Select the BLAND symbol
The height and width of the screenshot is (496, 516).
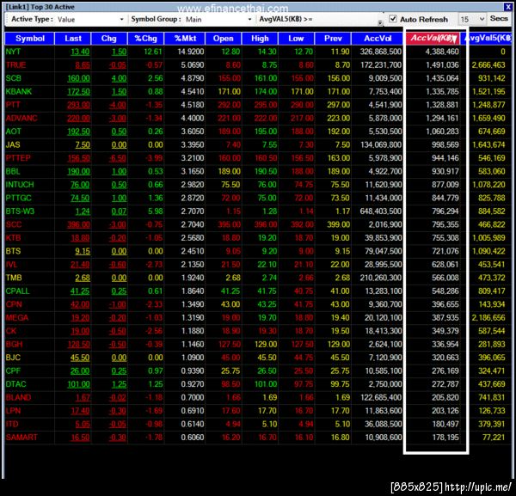pyautogui.click(x=18, y=397)
